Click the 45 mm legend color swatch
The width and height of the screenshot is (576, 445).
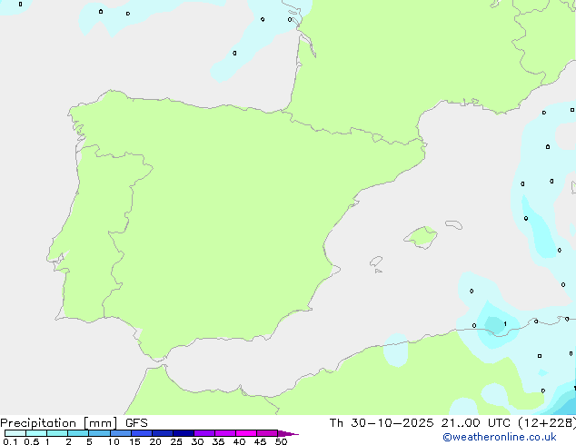[267, 433]
